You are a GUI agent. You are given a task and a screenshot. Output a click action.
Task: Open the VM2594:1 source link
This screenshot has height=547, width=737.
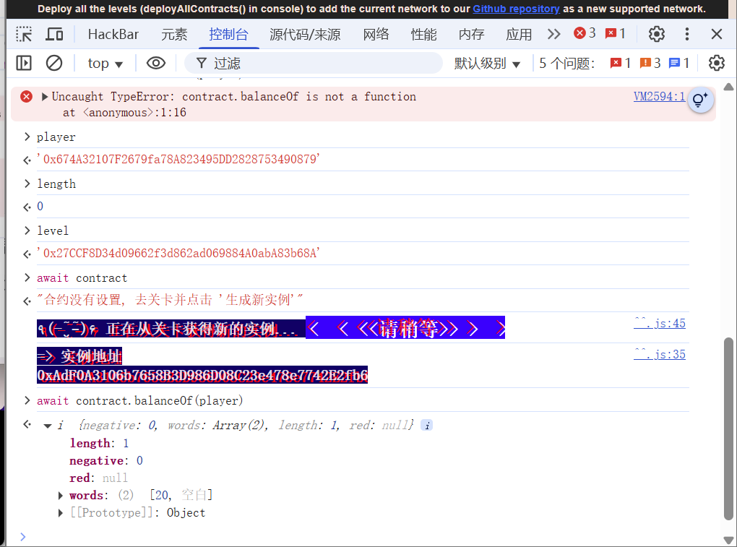tap(659, 97)
